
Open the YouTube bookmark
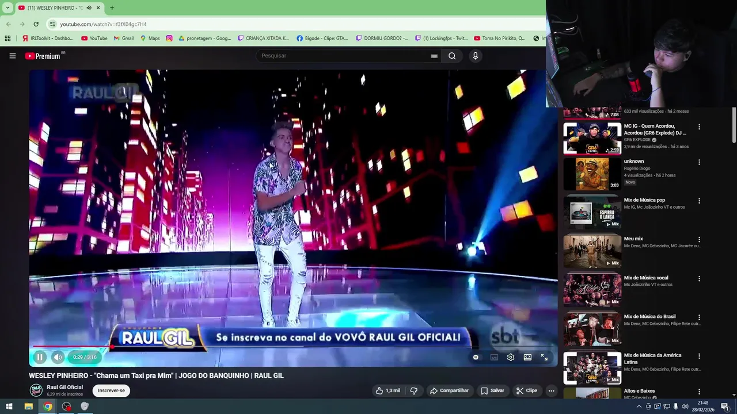pyautogui.click(x=94, y=39)
